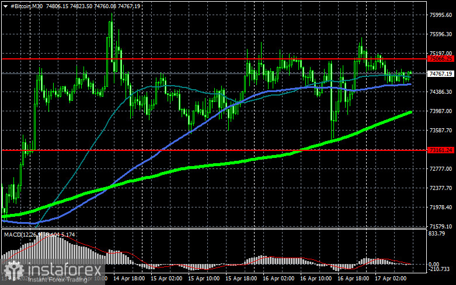This screenshot has width=456, height=285.
Task: Click the 16 Apr 02:00 time label
Action: [x=279, y=279]
